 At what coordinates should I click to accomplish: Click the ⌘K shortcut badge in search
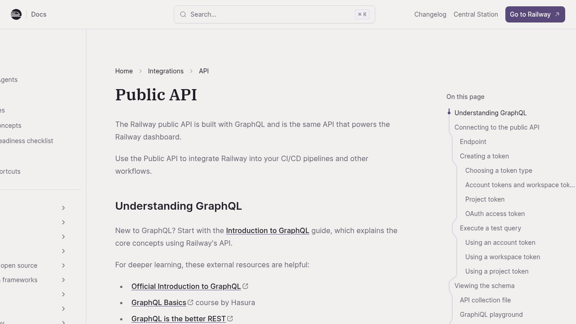[362, 14]
